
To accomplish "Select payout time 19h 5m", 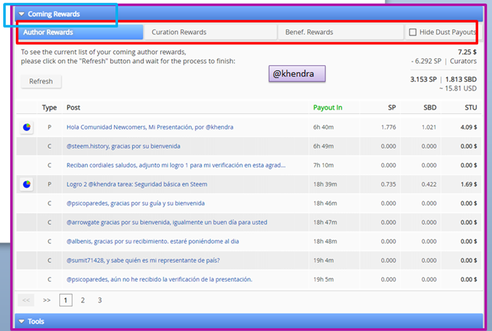I will [323, 279].
